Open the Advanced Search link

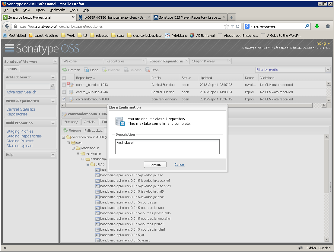[x=21, y=92]
